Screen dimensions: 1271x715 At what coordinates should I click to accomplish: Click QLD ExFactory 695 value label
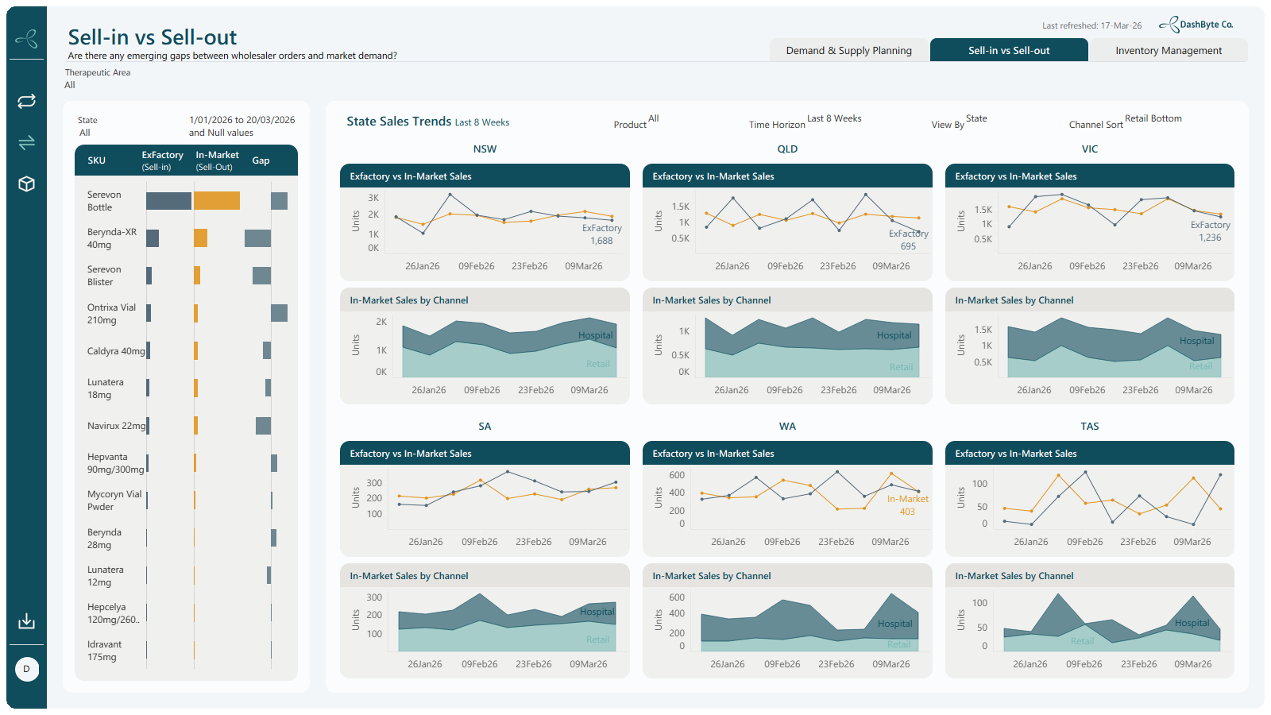tap(908, 240)
